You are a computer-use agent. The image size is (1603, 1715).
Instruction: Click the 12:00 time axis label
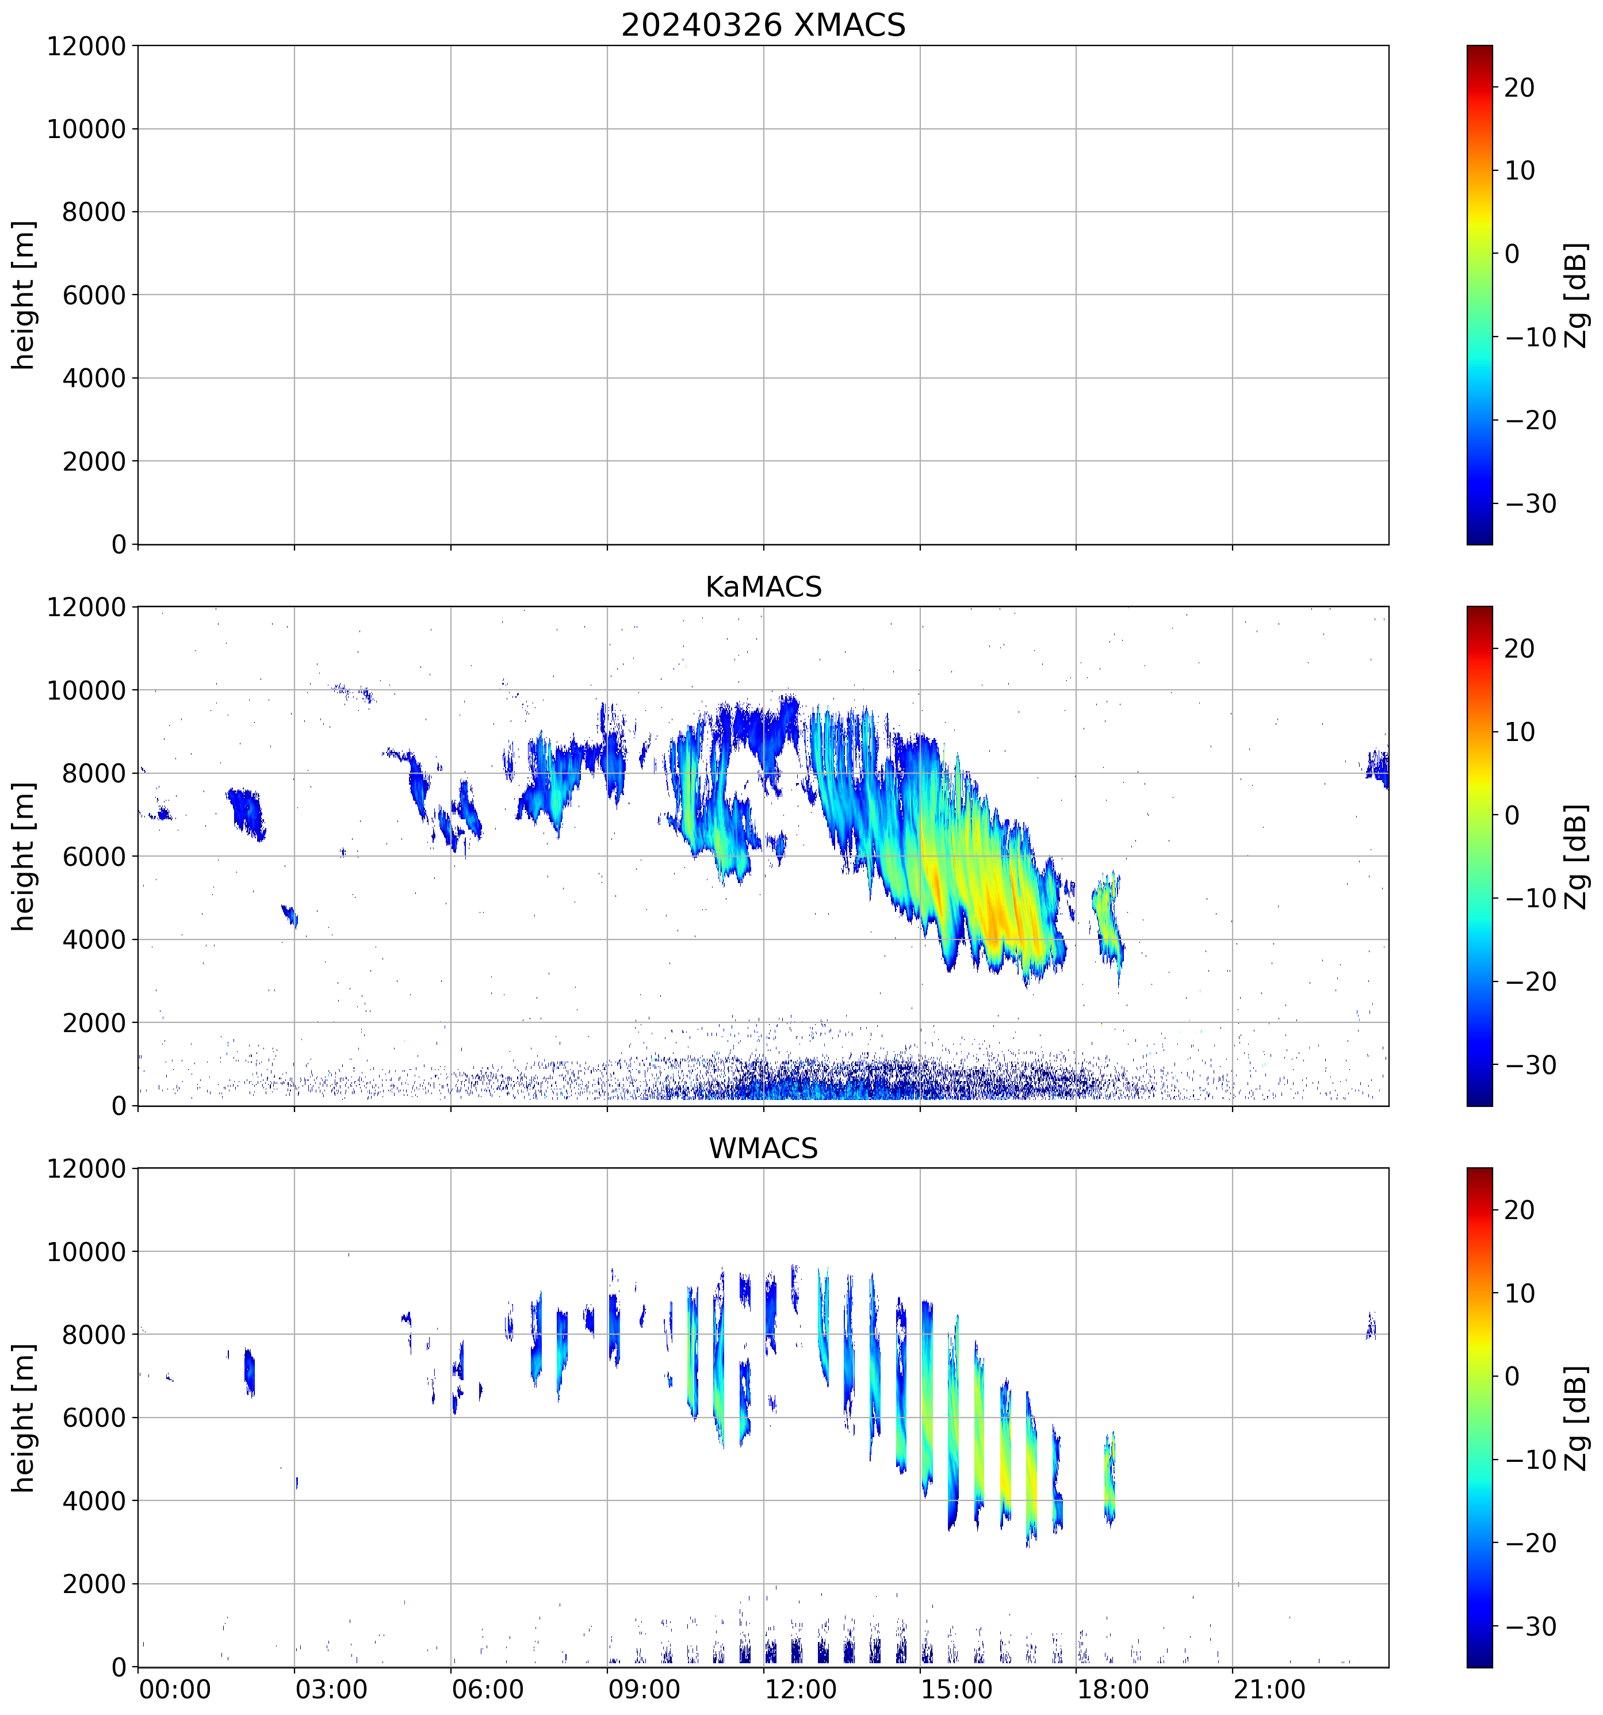800,1689
